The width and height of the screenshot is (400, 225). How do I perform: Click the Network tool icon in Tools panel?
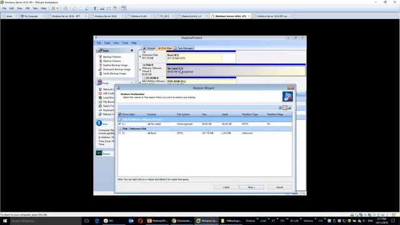point(100,89)
